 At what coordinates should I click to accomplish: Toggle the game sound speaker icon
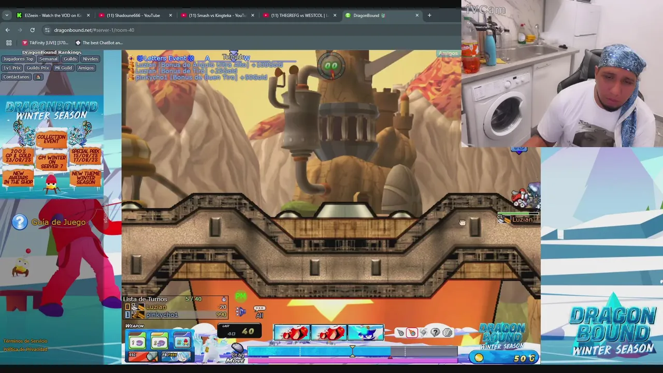tap(240, 311)
